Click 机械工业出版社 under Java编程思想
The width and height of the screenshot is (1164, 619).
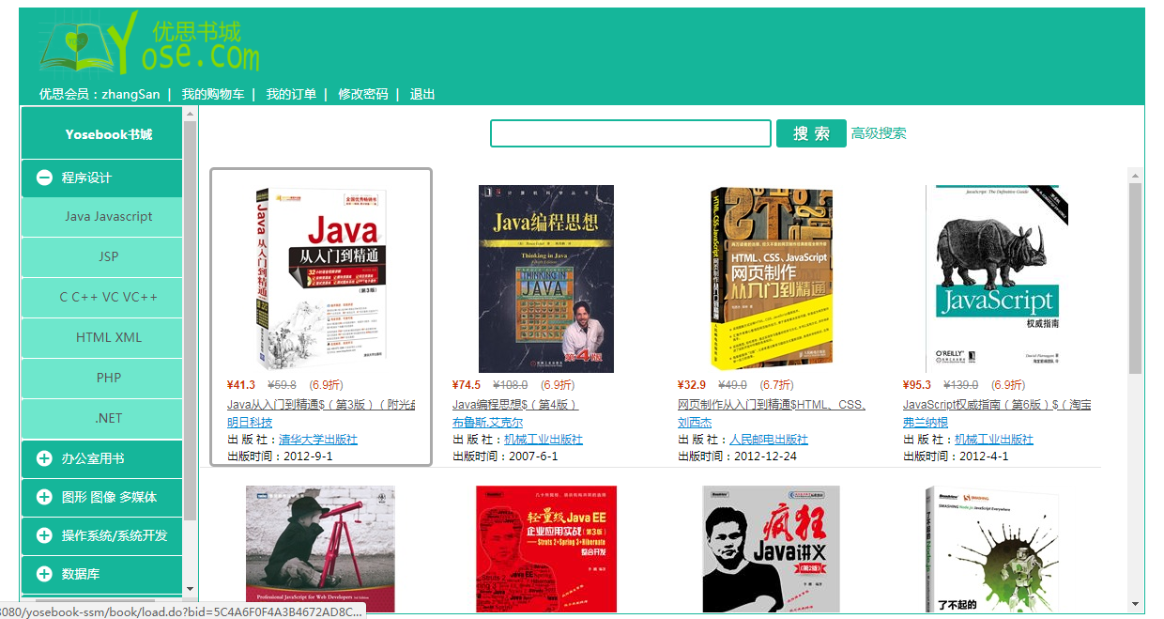coord(544,440)
